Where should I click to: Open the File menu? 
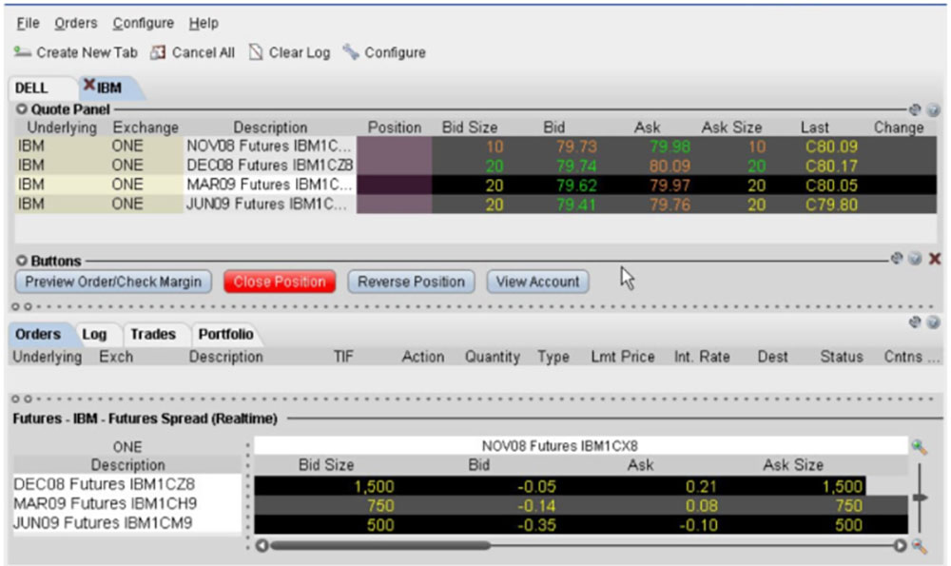[29, 23]
